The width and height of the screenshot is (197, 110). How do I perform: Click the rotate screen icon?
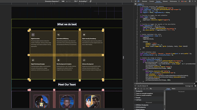(x=91, y=1)
